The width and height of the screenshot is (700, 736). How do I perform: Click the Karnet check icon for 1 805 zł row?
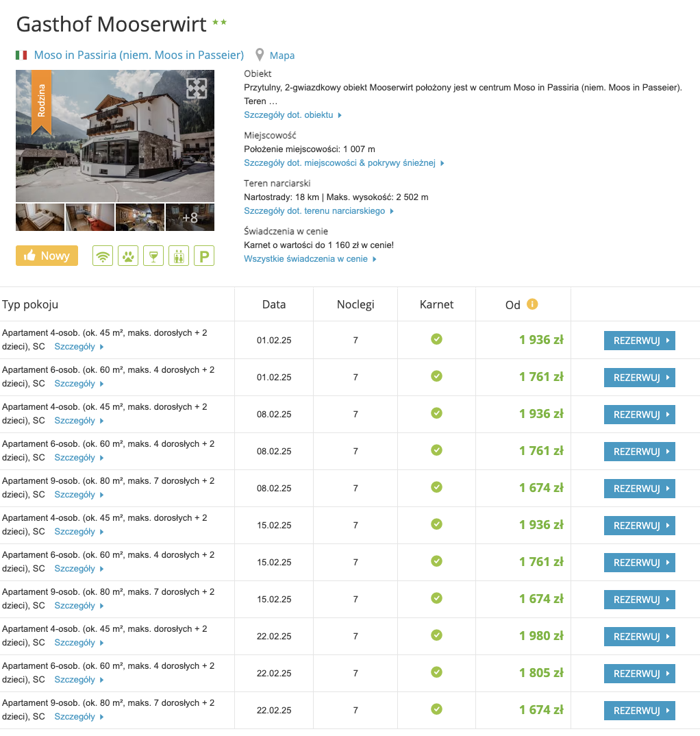tap(437, 672)
